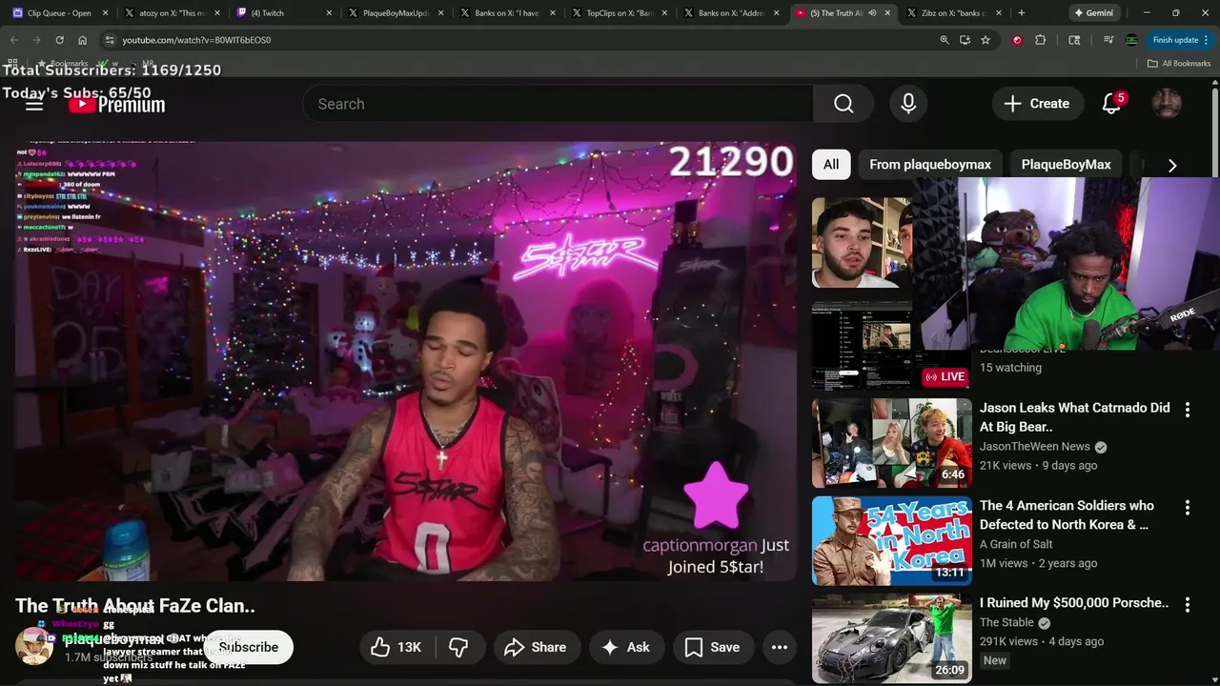Open the YouTube hamburger guide menu

tap(34, 104)
